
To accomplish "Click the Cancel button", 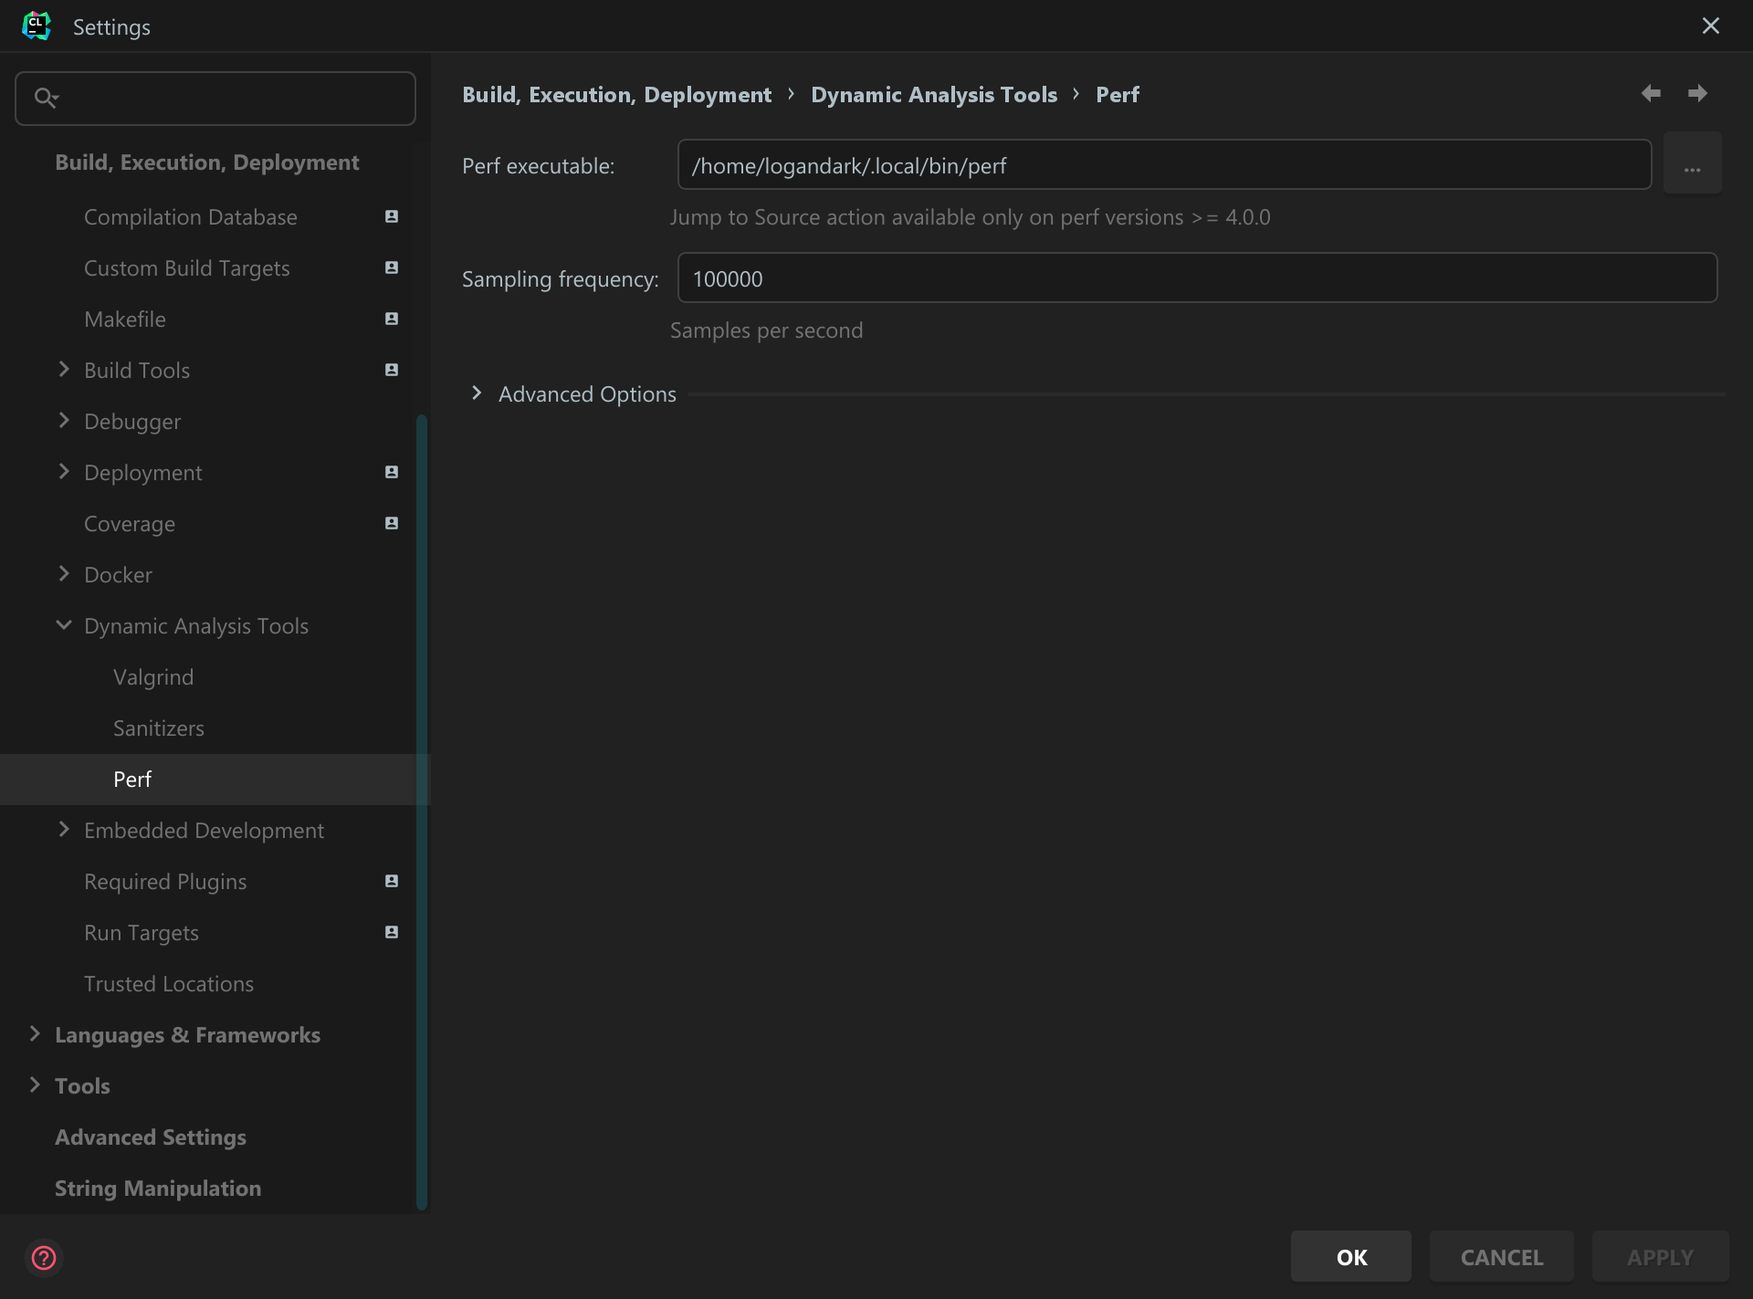I will point(1502,1257).
